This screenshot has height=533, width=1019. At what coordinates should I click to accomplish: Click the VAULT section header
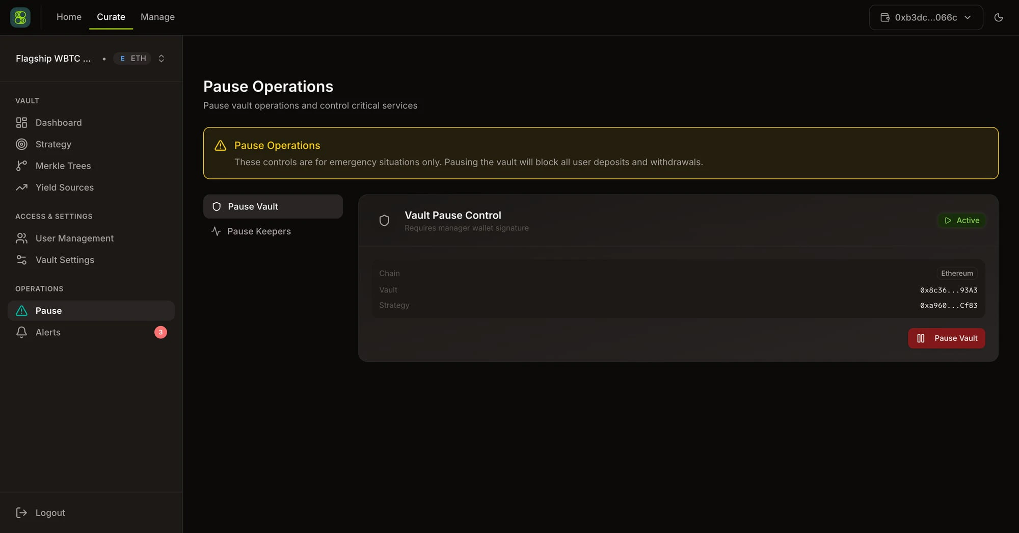coord(27,100)
